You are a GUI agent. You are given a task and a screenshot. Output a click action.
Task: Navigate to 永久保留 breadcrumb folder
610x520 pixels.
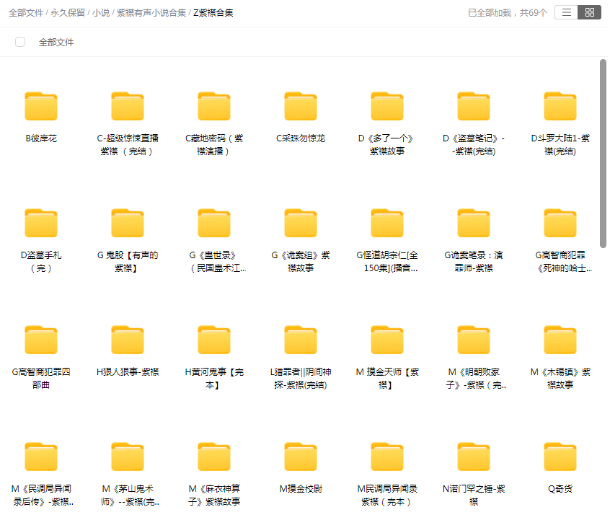tap(68, 13)
